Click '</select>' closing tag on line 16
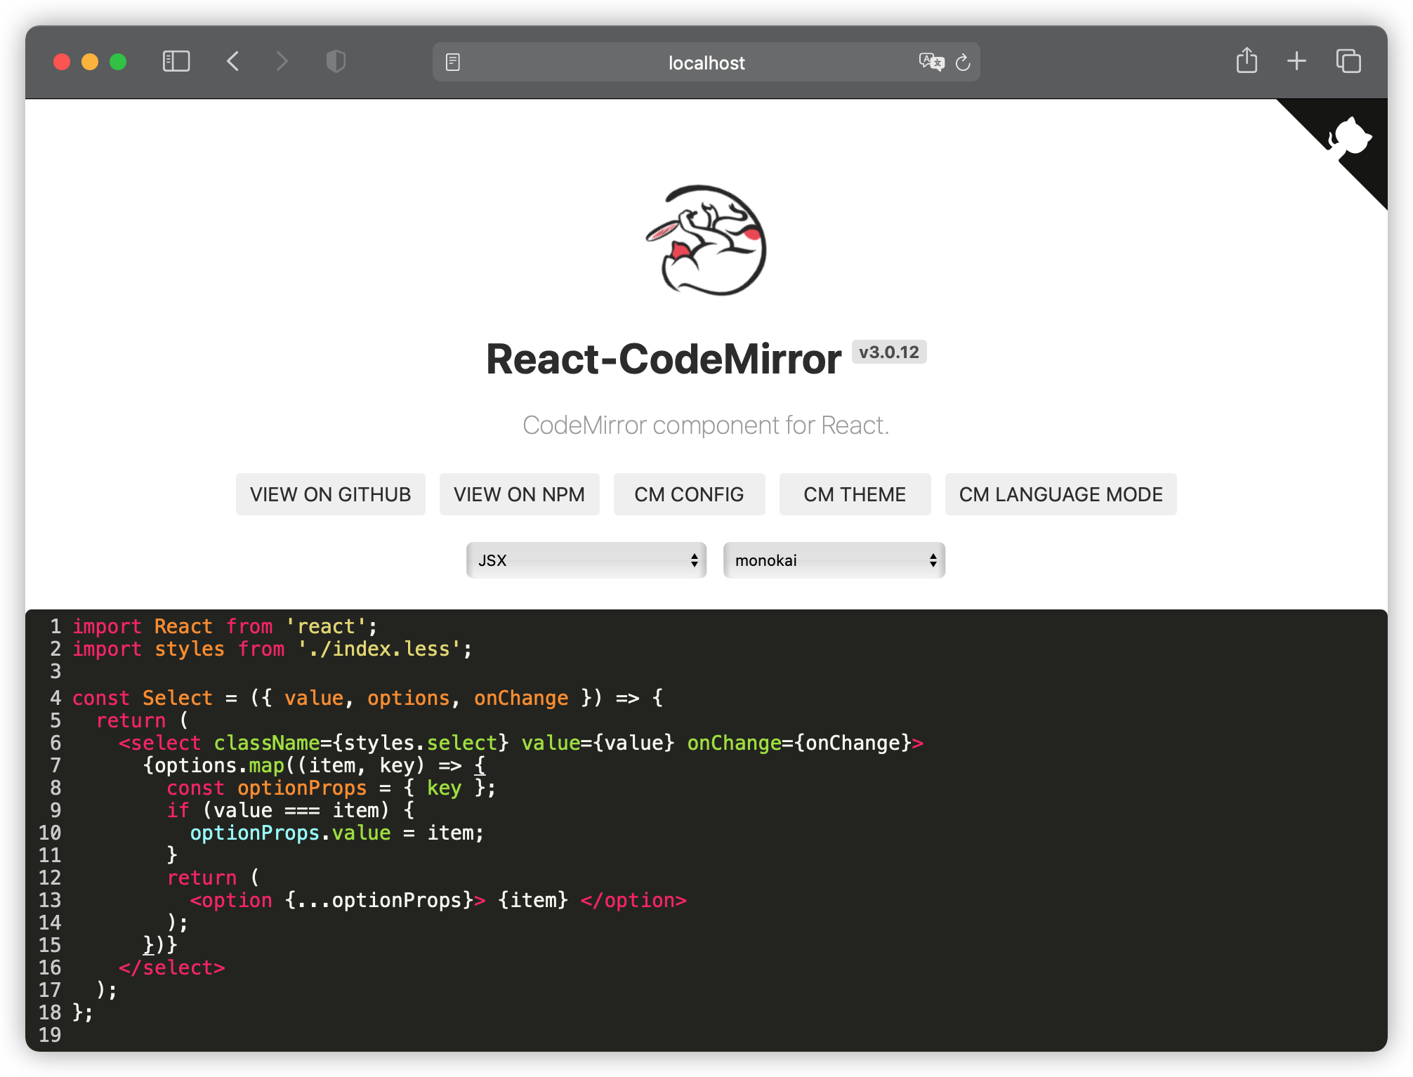 click(172, 967)
